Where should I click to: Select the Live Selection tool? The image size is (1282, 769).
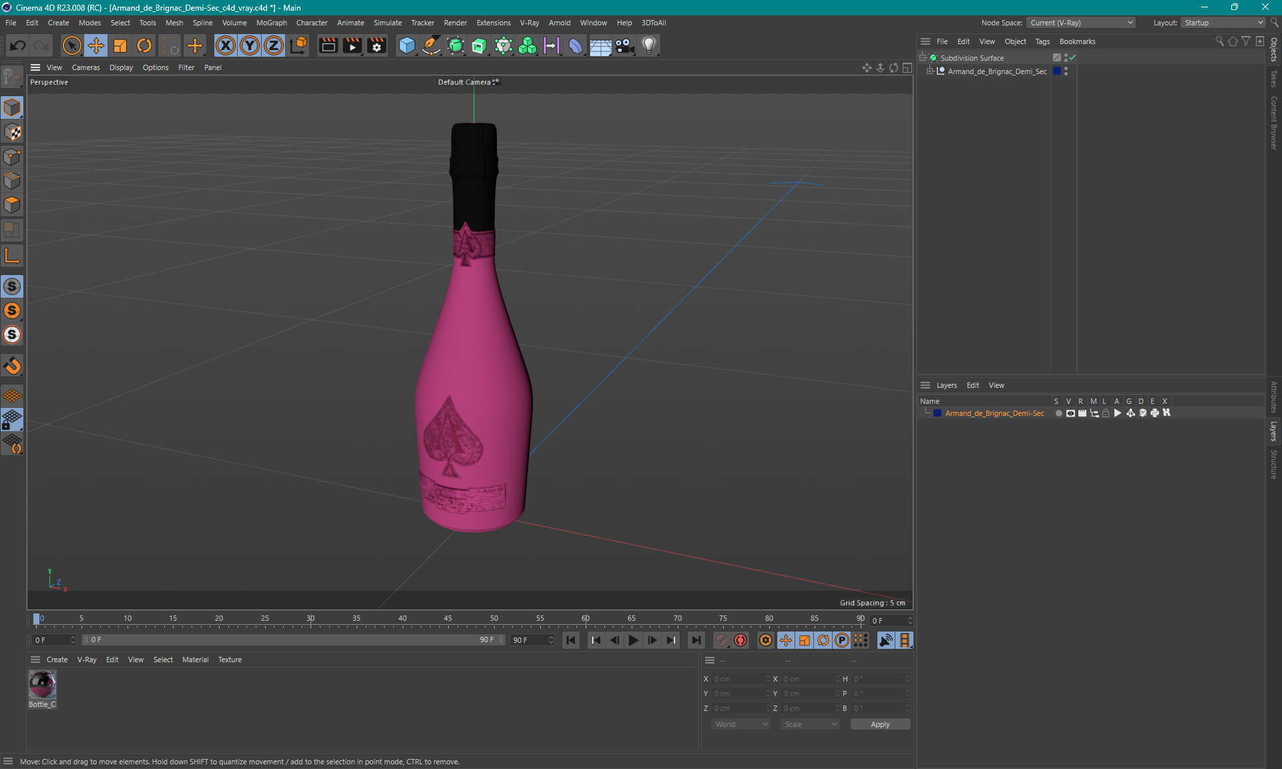click(x=71, y=45)
